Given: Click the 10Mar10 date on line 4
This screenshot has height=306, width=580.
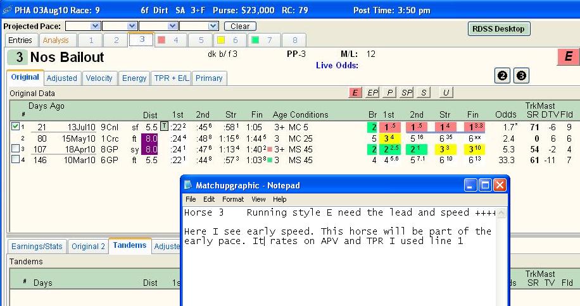Looking at the screenshot, I should [x=80, y=160].
